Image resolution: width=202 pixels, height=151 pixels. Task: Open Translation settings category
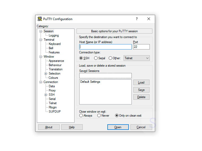tap(55, 69)
